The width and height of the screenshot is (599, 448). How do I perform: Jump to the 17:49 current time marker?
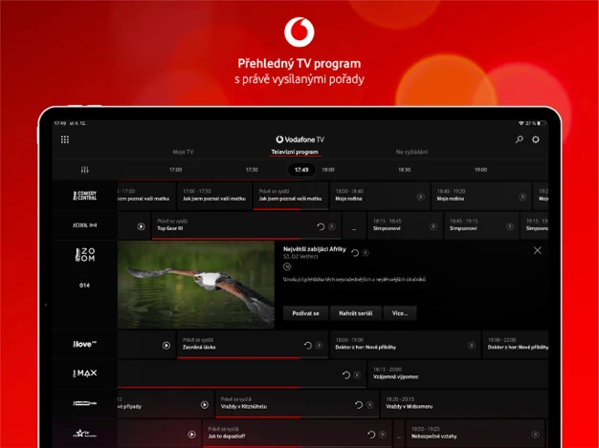click(301, 169)
